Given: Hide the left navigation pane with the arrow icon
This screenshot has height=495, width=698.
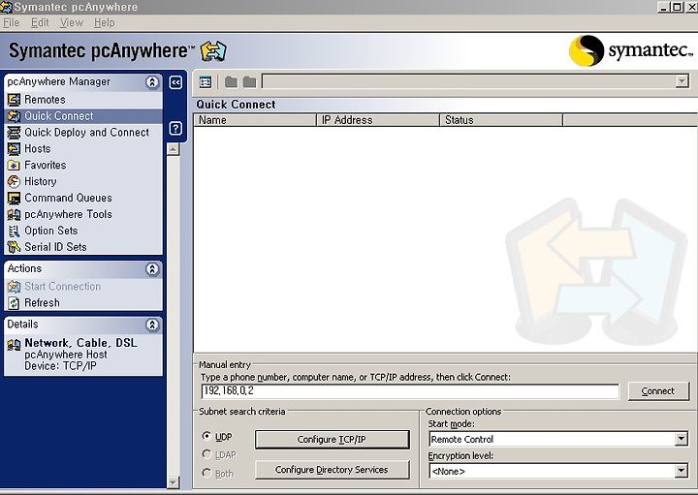Looking at the screenshot, I should point(175,82).
